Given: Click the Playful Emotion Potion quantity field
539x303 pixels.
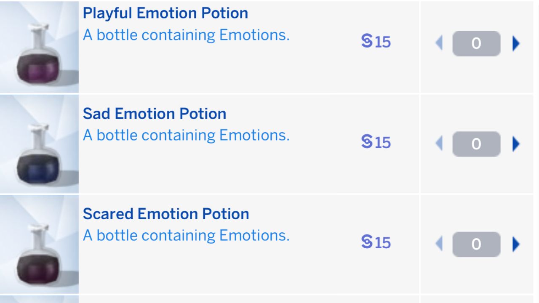Looking at the screenshot, I should [x=476, y=43].
